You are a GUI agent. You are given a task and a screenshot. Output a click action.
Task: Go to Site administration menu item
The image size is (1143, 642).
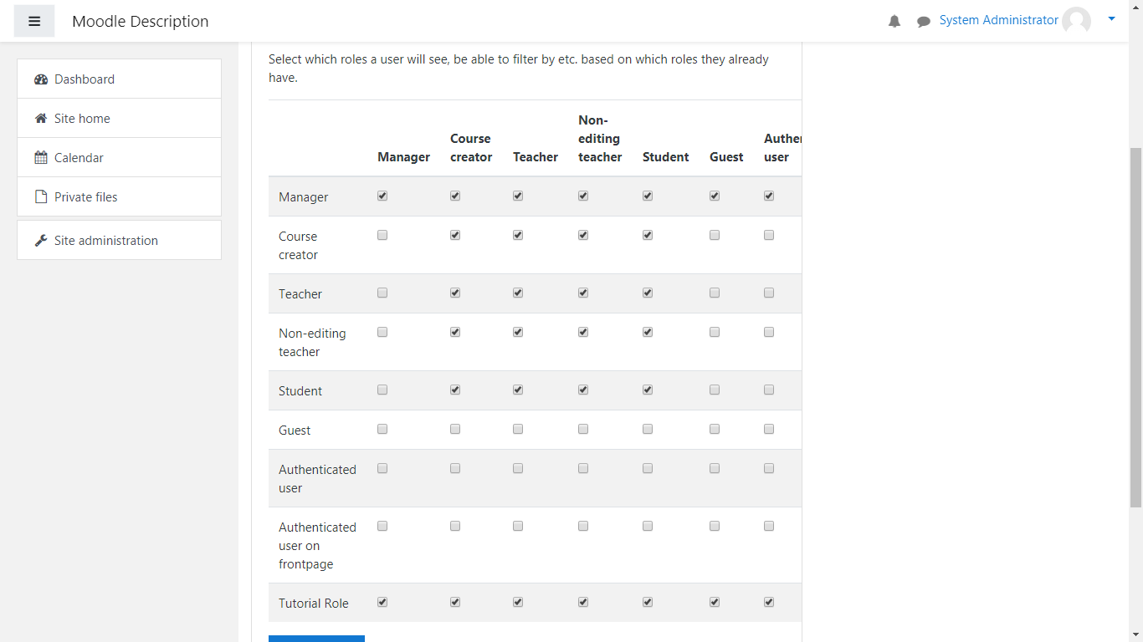tap(105, 241)
